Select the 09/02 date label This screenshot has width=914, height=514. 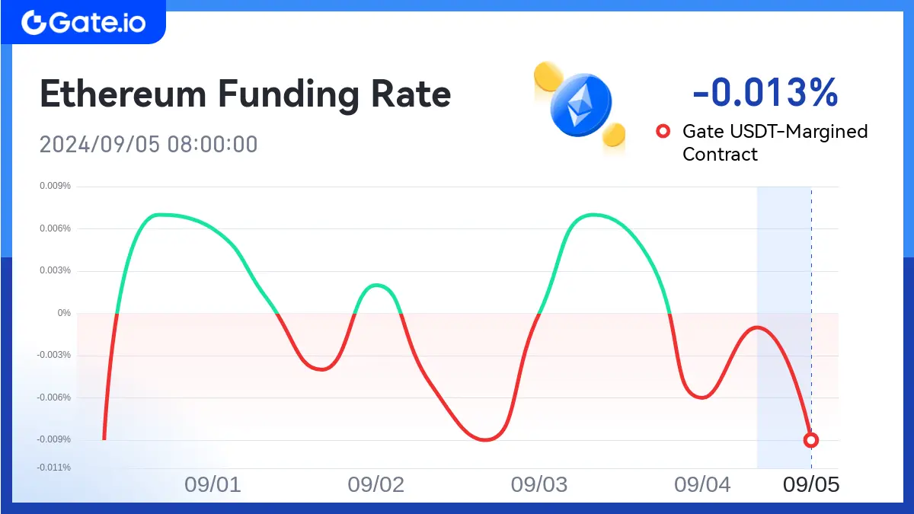(376, 484)
